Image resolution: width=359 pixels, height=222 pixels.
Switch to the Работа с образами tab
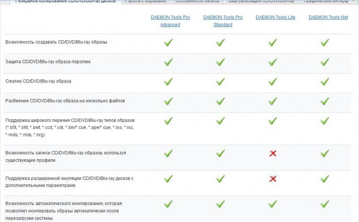pyautogui.click(x=146, y=1)
